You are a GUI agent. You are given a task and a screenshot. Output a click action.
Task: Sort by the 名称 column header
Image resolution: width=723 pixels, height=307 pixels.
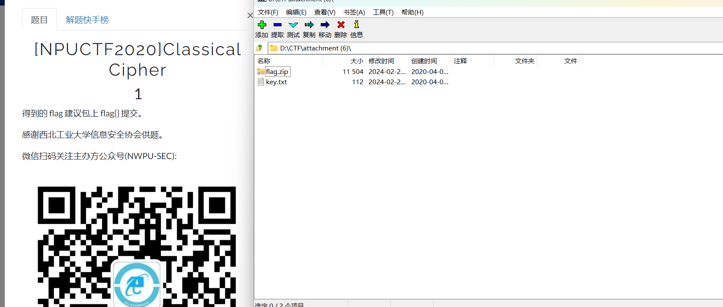(x=289, y=61)
